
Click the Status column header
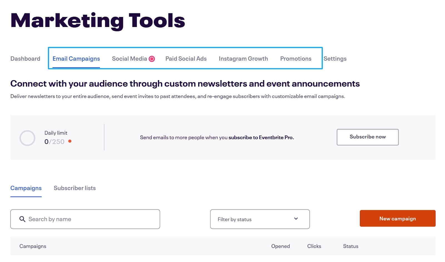(351, 246)
